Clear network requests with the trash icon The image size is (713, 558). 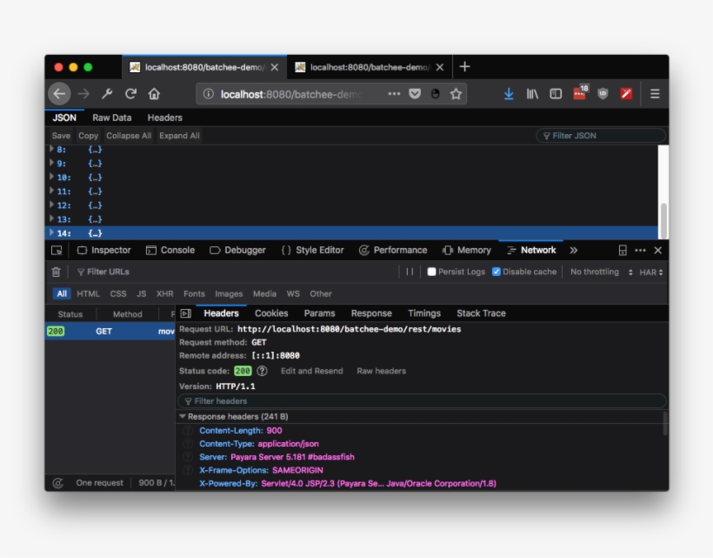pyautogui.click(x=54, y=270)
